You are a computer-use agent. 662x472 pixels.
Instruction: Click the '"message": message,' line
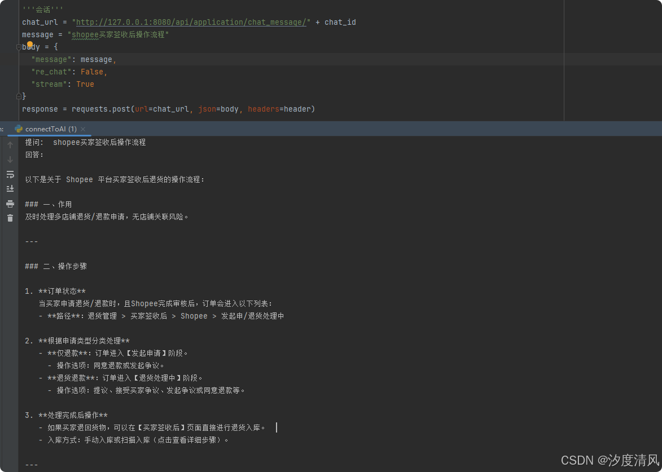click(x=73, y=59)
